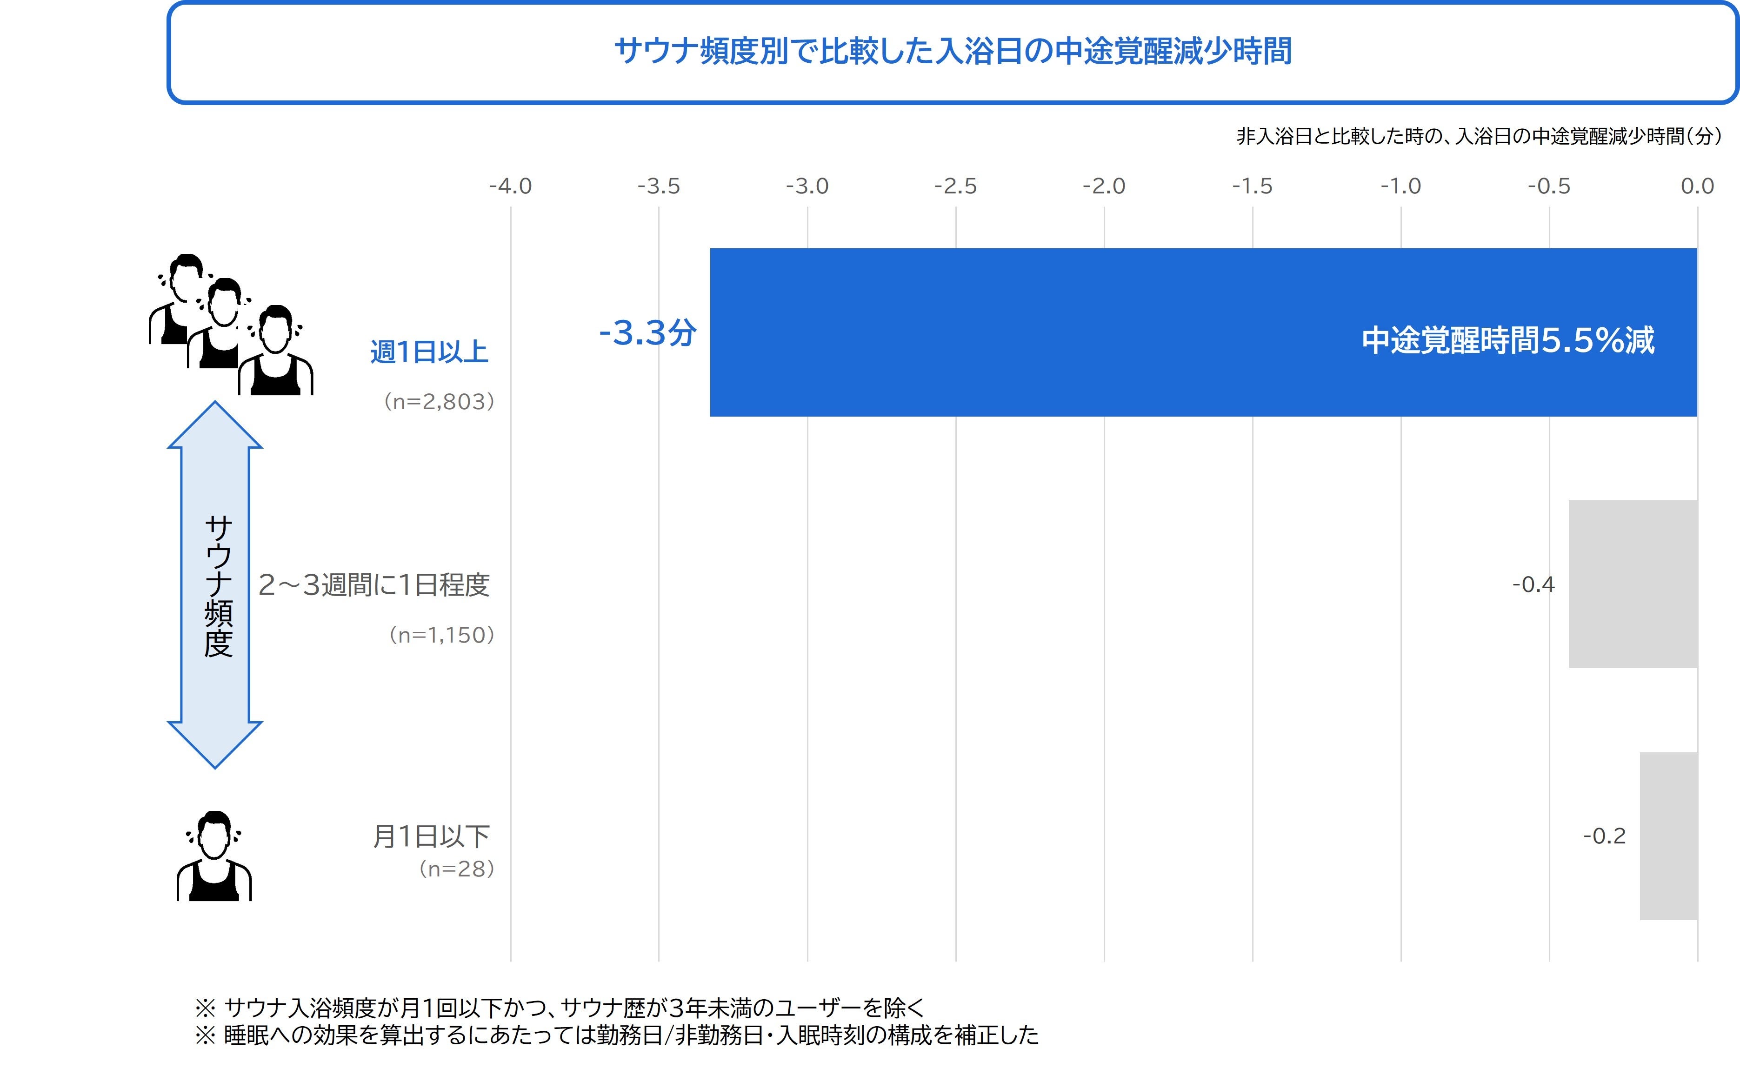This screenshot has width=1740, height=1088.
Task: Click the 2〜3週間に1日程度 label
Action: [x=373, y=585]
